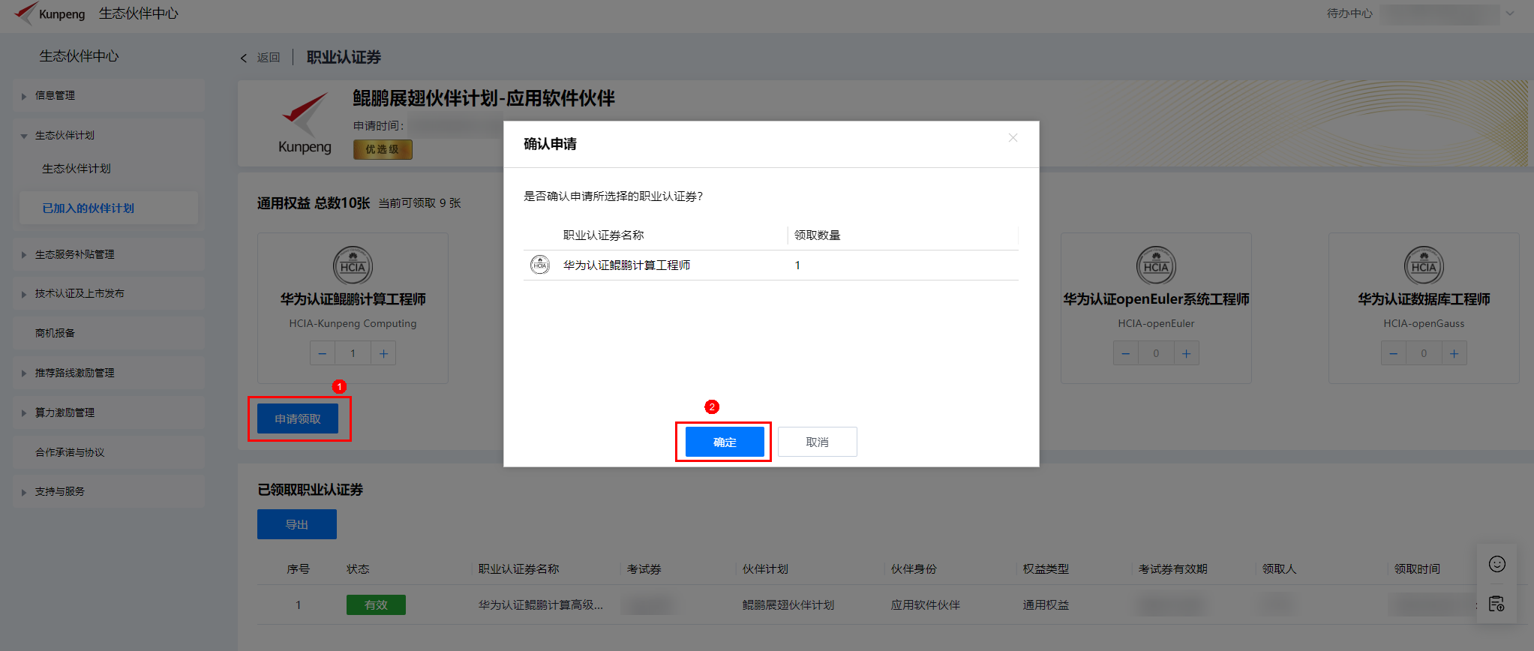
Task: Click 鲲鹏展翅伙伴计划 table cell
Action: (x=788, y=604)
